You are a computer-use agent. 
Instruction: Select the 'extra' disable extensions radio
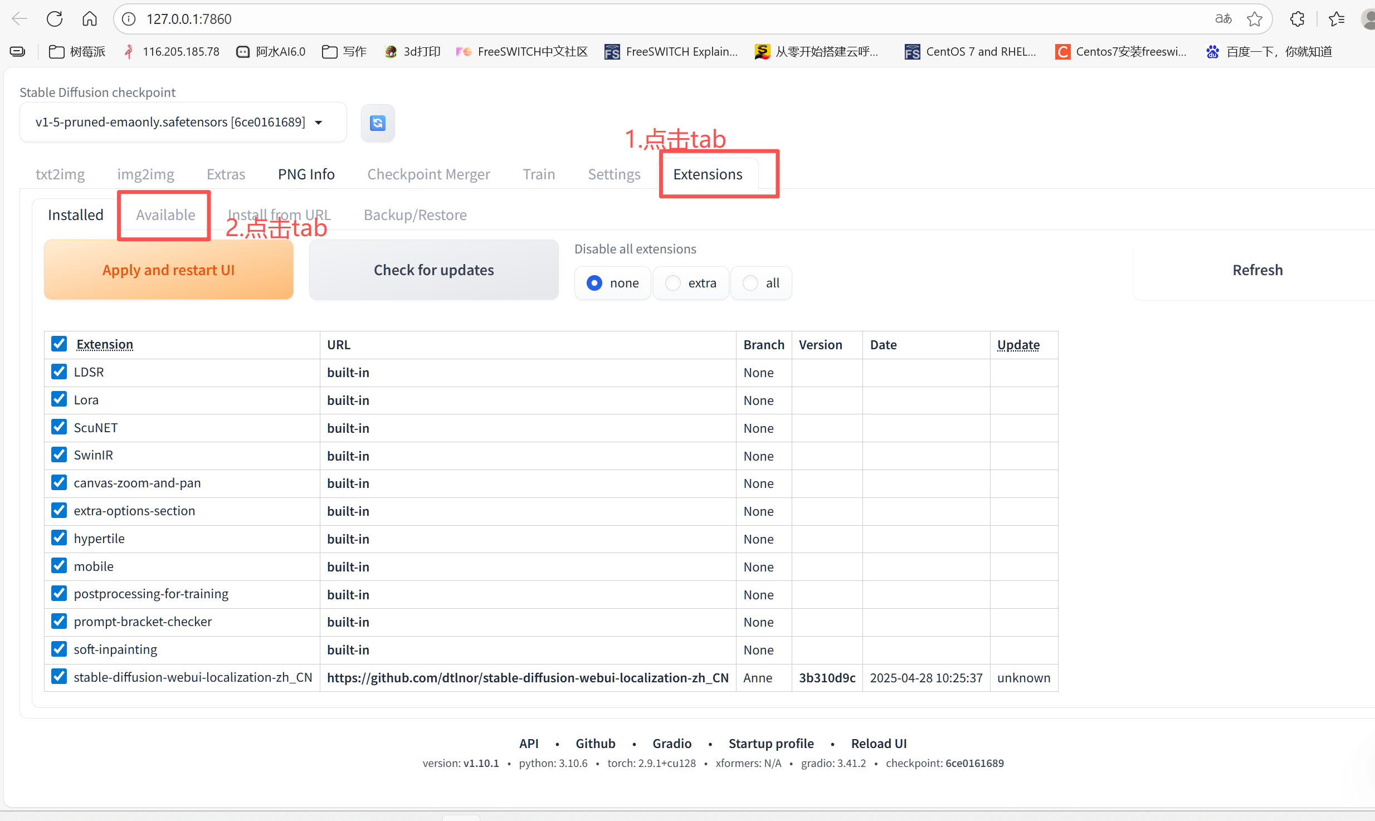(x=673, y=283)
